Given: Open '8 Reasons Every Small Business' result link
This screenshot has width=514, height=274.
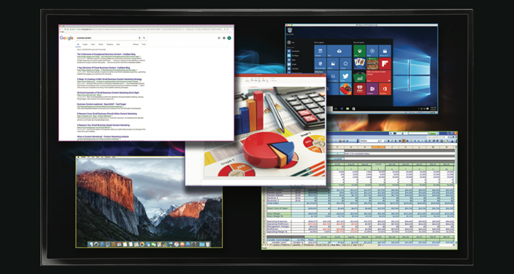Looking at the screenshot, I should [x=107, y=114].
